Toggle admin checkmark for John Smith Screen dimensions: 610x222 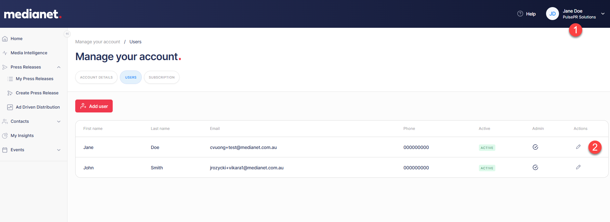coord(535,168)
